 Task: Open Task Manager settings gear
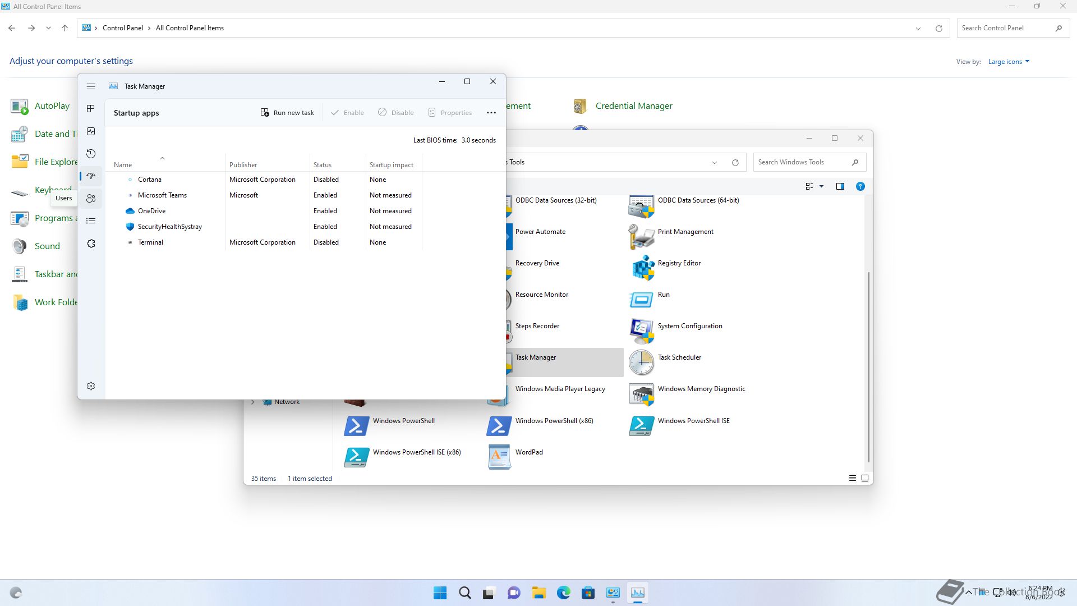(x=91, y=386)
